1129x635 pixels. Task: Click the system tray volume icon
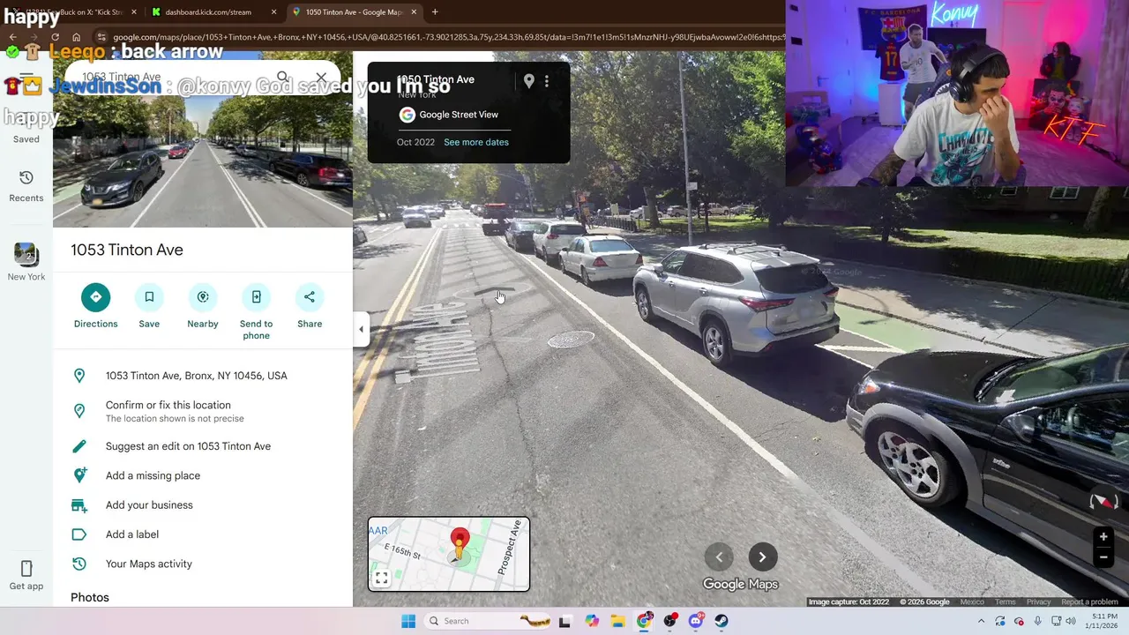click(x=1070, y=621)
